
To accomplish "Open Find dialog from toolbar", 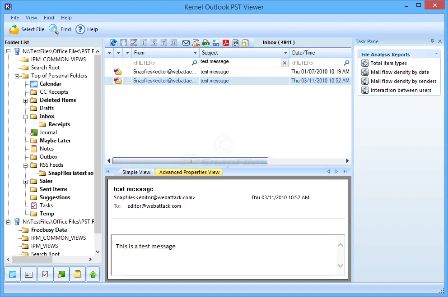I will pos(60,29).
